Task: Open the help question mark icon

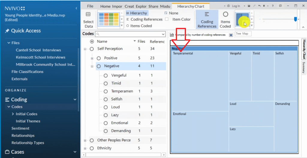Action: point(272,6)
